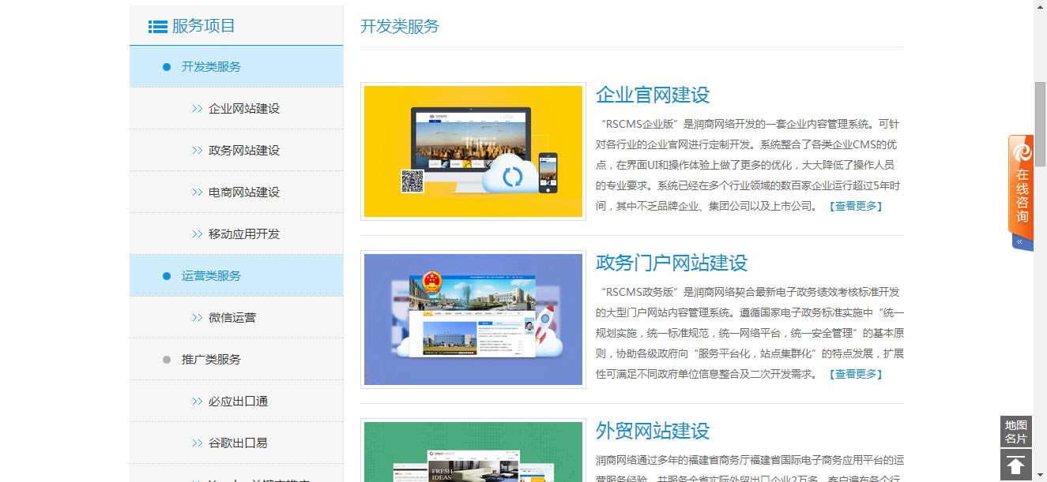Click double-chevron icon before 微信运营
Image resolution: width=1047 pixels, height=482 pixels.
coord(198,318)
